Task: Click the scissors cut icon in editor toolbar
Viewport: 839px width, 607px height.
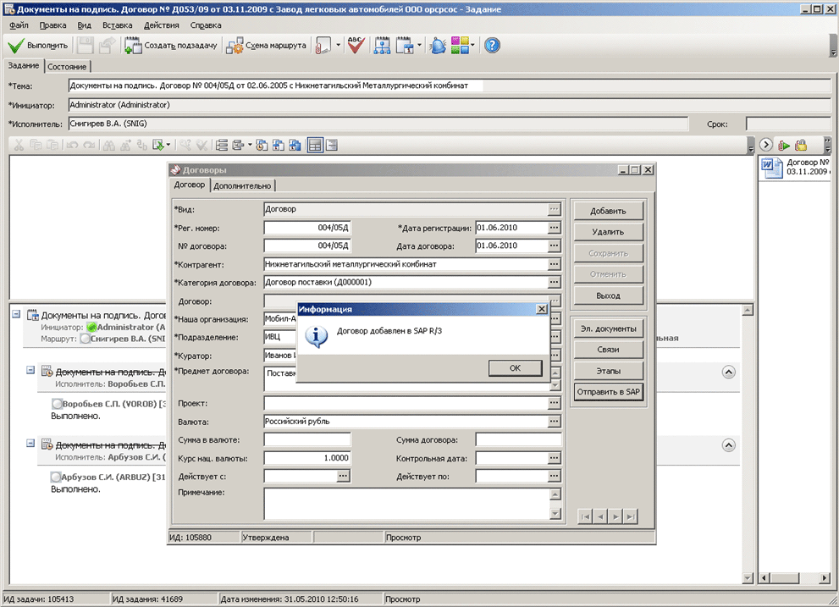Action: click(19, 145)
